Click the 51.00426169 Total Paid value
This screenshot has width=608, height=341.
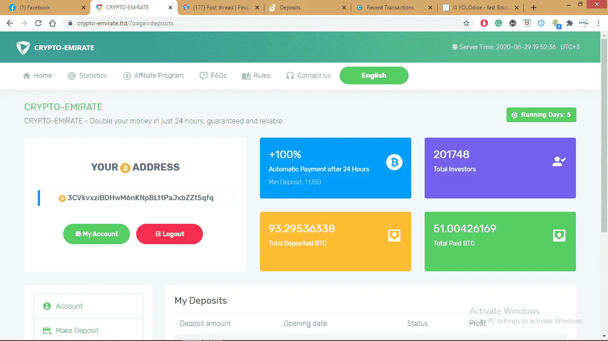click(x=465, y=229)
